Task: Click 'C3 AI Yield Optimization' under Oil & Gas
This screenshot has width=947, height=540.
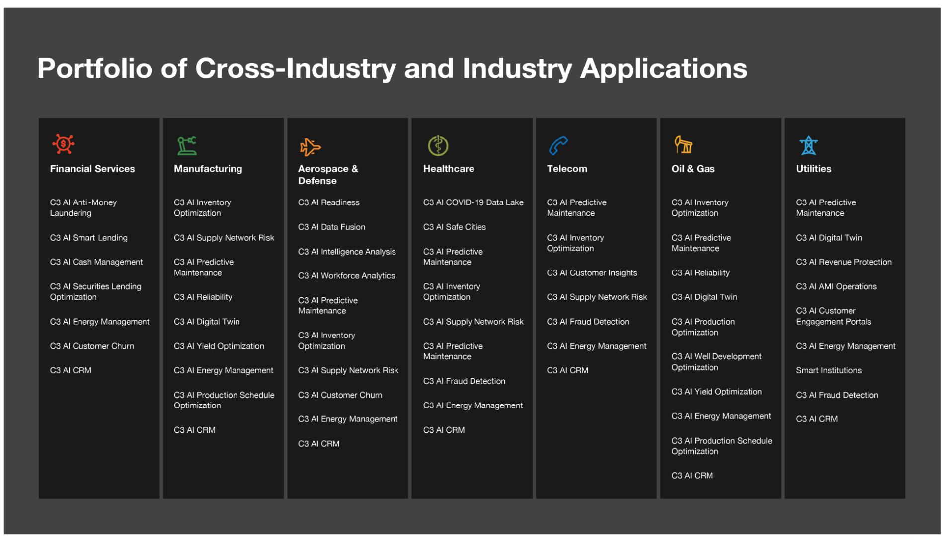Action: pyautogui.click(x=716, y=392)
